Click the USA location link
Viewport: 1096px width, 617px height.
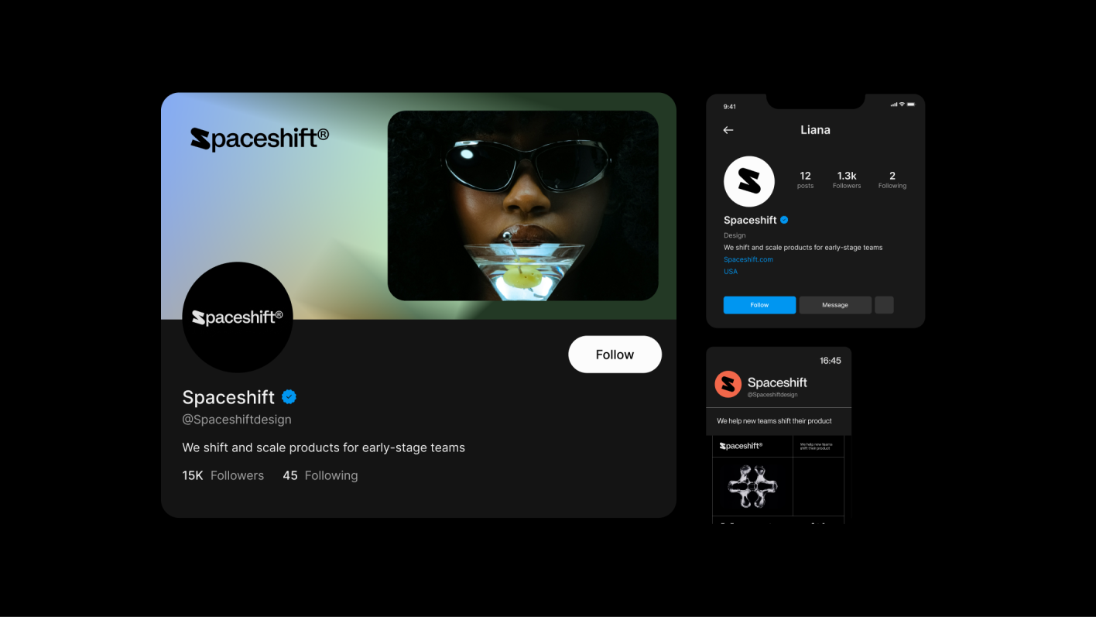[731, 272]
